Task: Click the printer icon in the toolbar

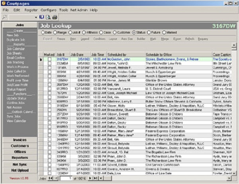Action: pyautogui.click(x=55, y=17)
